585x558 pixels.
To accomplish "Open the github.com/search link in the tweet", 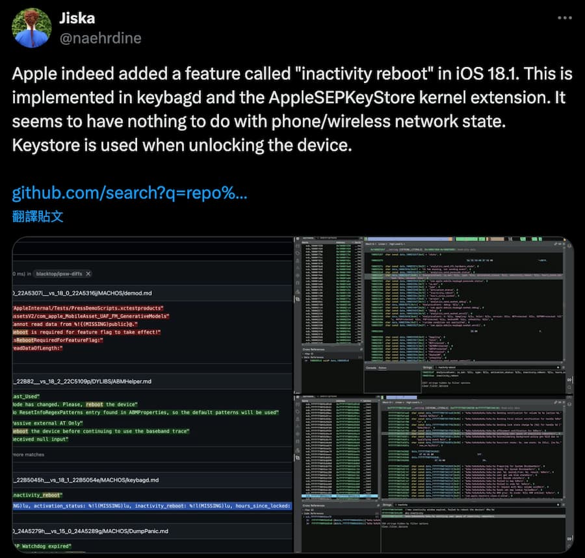I will [129, 194].
